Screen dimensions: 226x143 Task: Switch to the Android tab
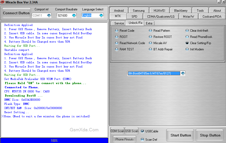(119, 10)
